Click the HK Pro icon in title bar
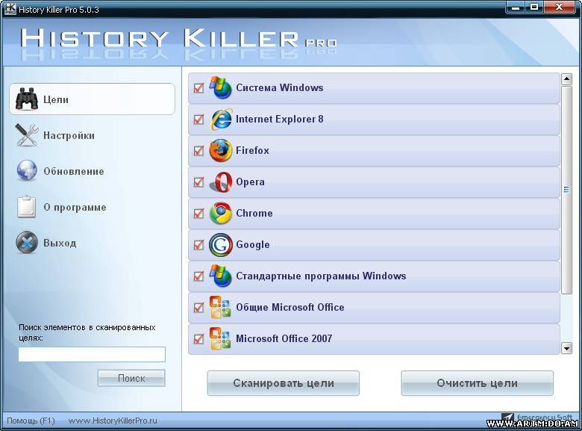The image size is (582, 431). [10, 9]
